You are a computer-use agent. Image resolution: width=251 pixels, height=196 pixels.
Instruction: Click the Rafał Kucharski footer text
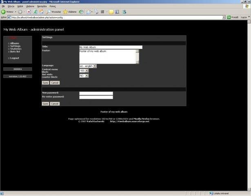(96, 121)
